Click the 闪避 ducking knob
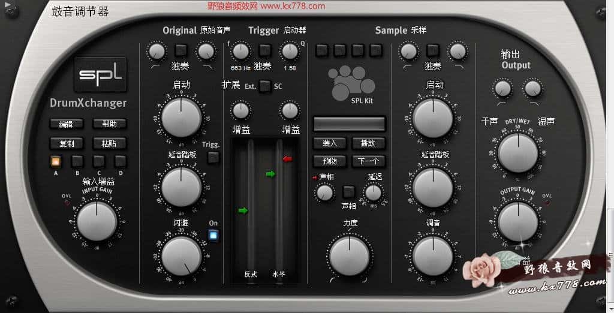614x313 pixels. (x=181, y=257)
